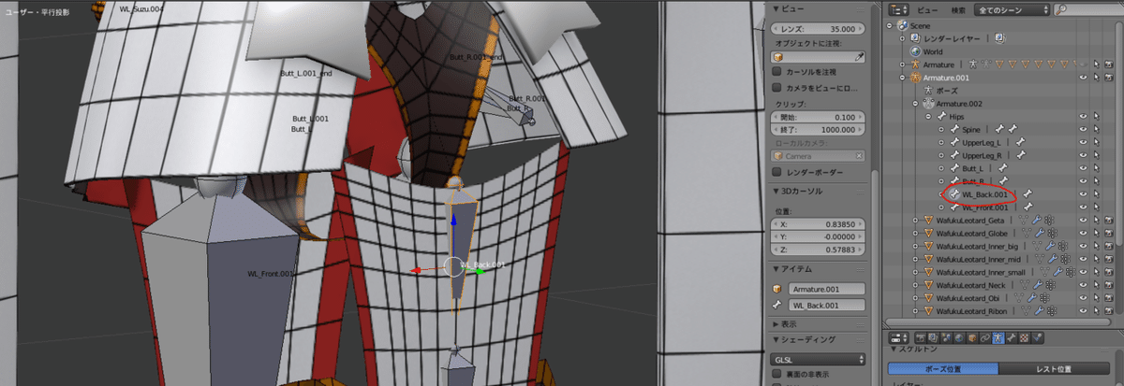Viewport: 1124px width, 386px height.
Task: Edit the 3D cursor X 0.83850 field
Action: coord(820,225)
